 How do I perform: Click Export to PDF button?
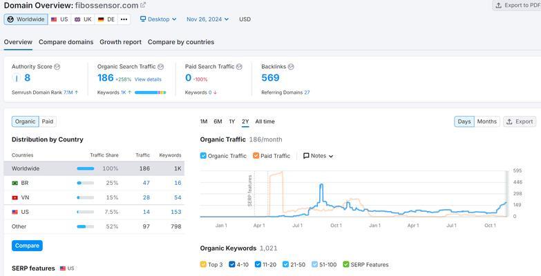(x=517, y=5)
